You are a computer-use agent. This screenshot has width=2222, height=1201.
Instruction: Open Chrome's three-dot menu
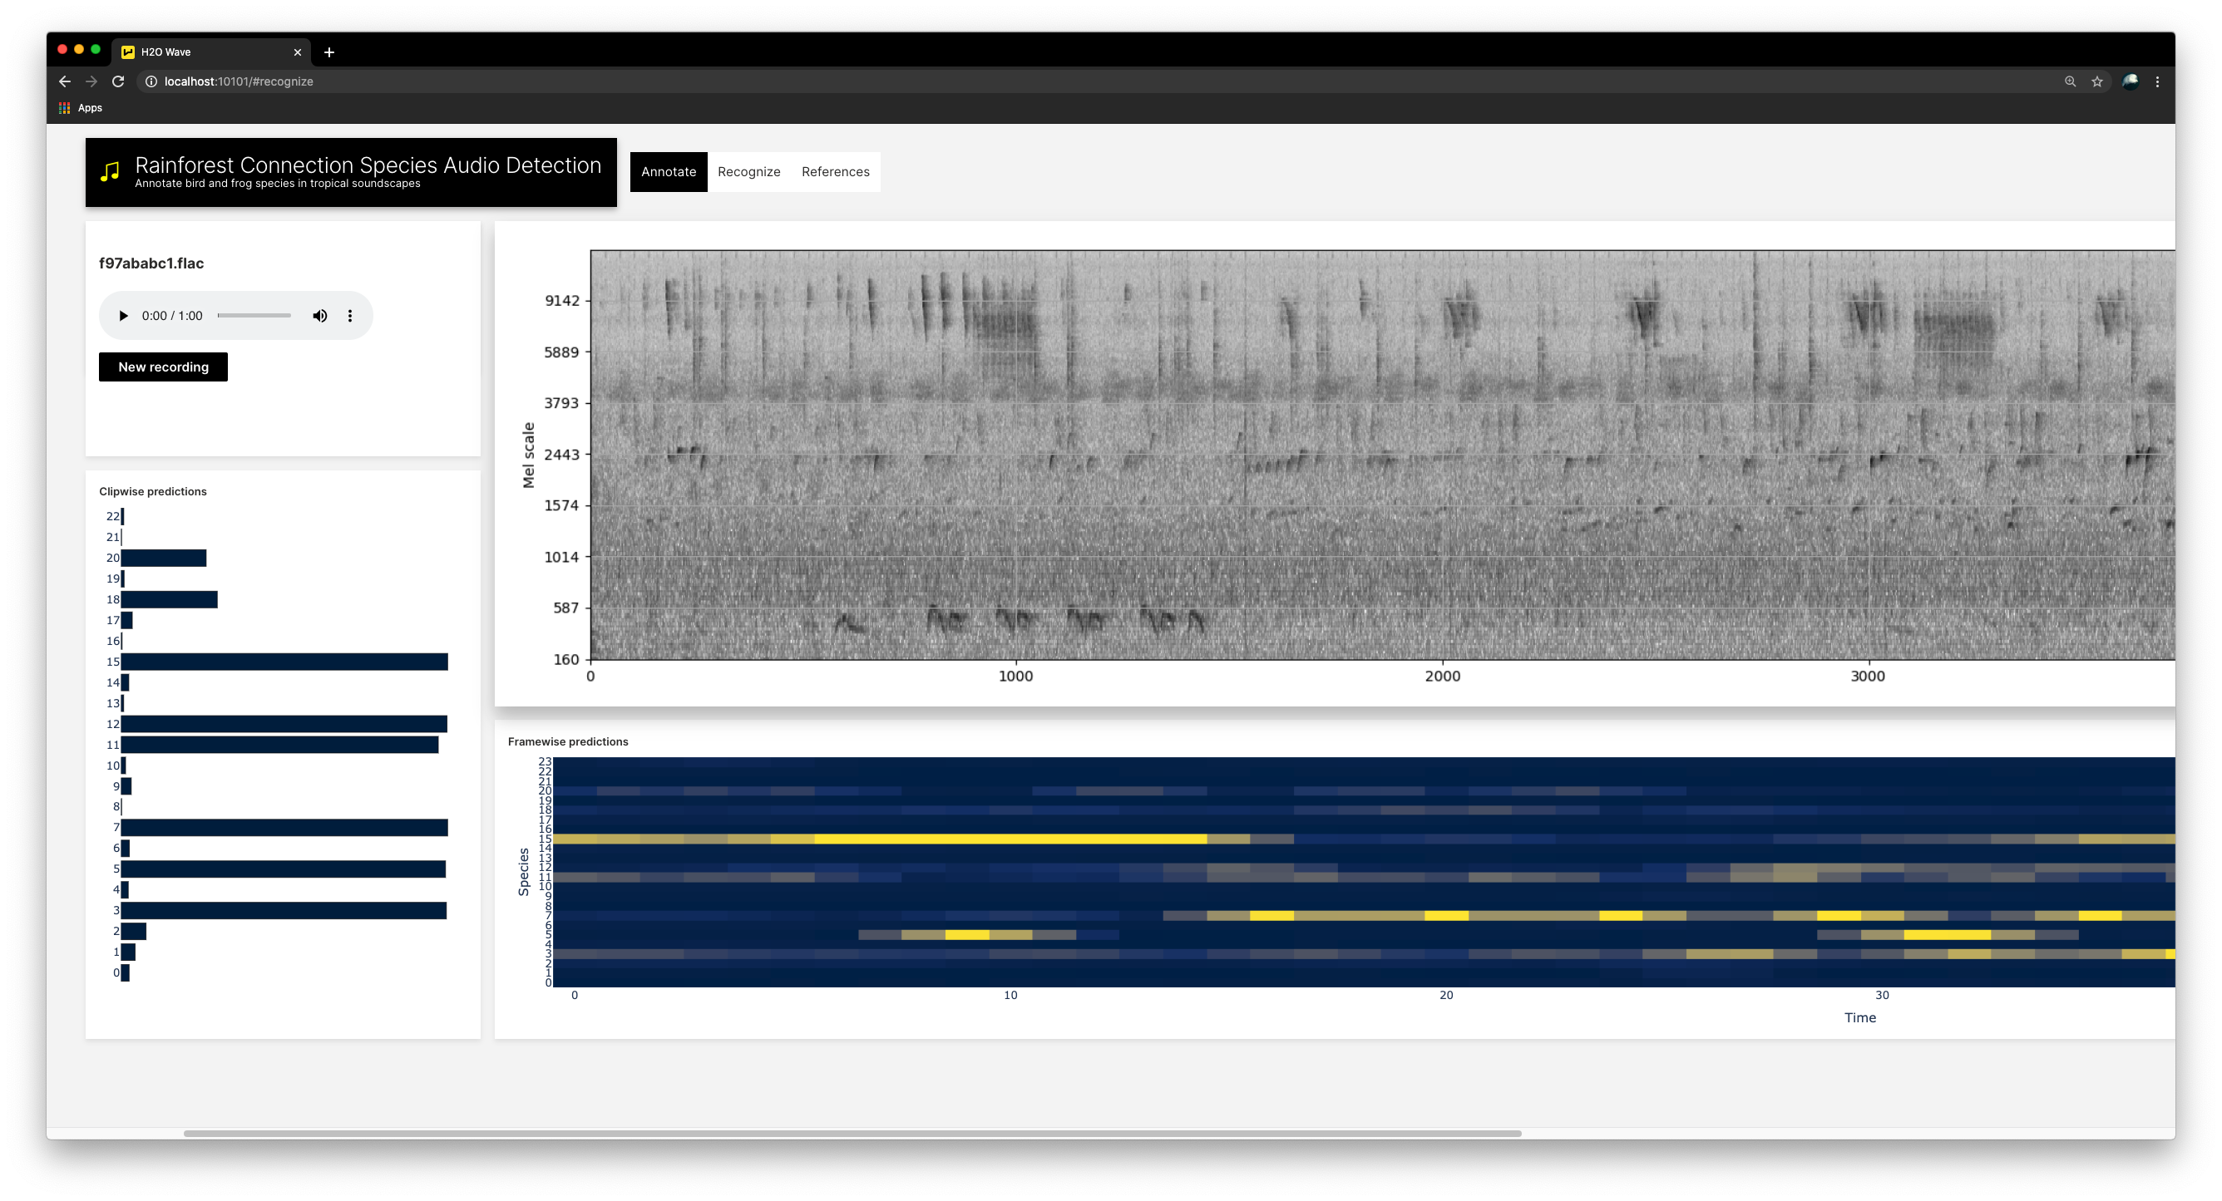(x=2157, y=81)
